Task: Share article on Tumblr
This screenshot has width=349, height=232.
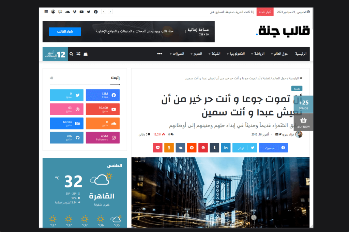Action: coord(215,148)
